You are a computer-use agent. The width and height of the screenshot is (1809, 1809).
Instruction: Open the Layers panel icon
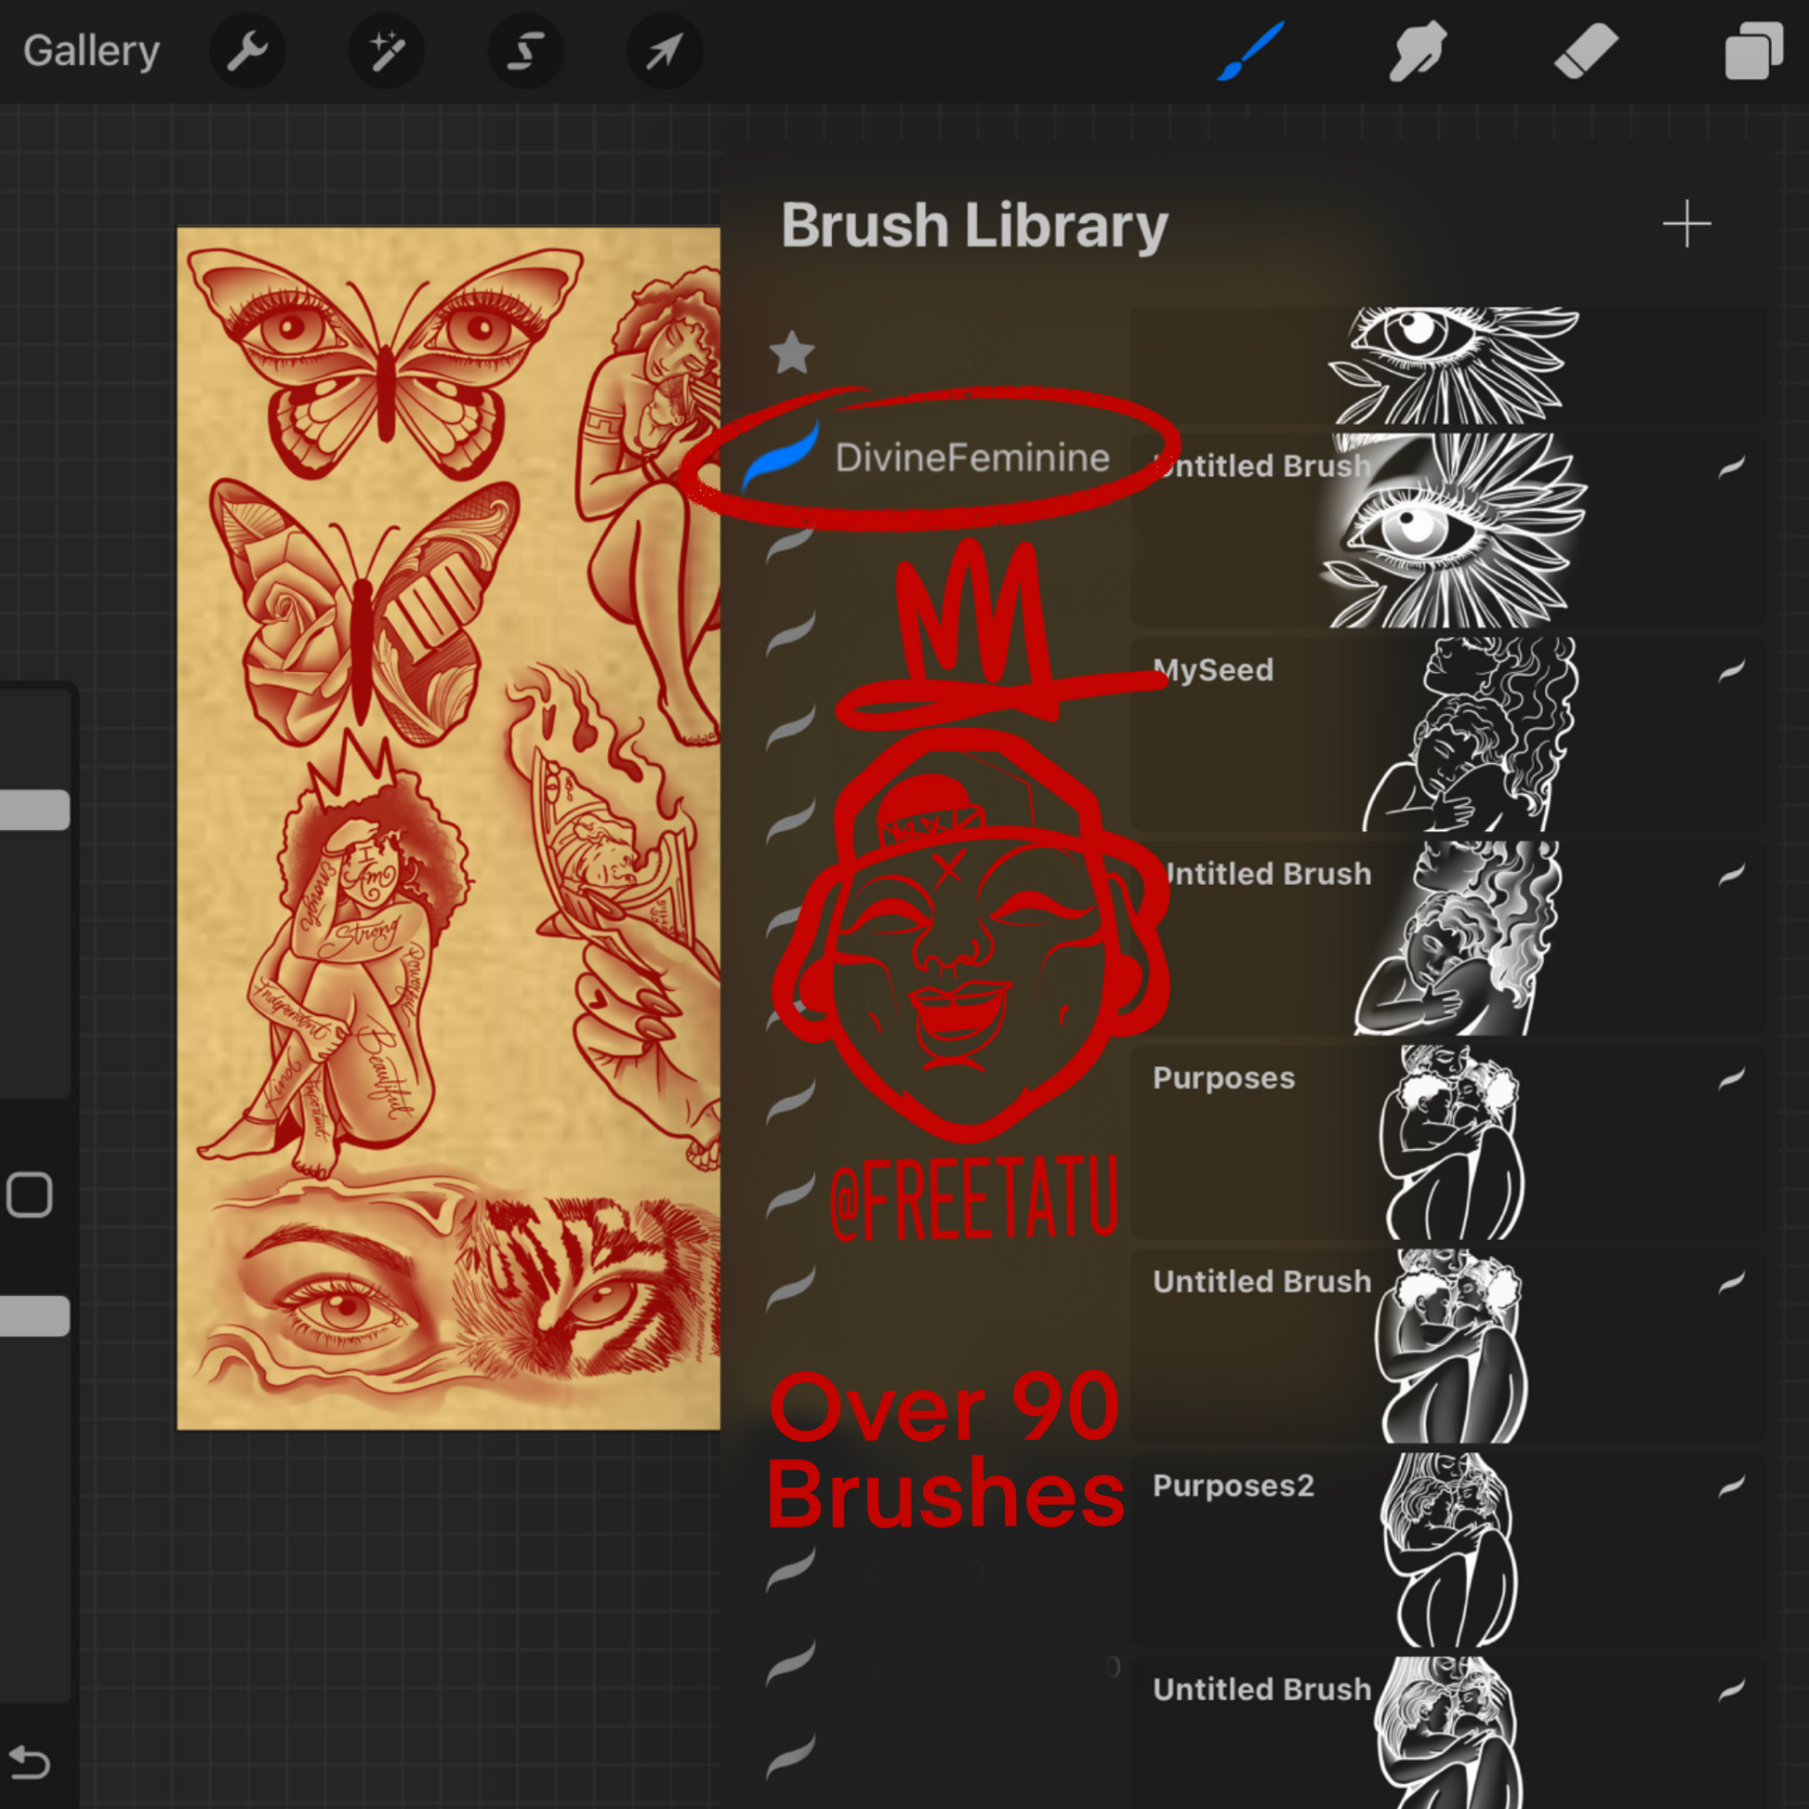point(1753,51)
